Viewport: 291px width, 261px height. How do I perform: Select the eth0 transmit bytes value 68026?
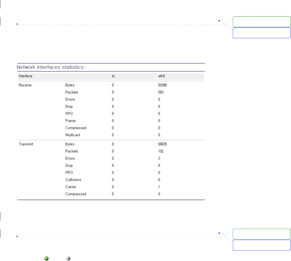(162, 144)
